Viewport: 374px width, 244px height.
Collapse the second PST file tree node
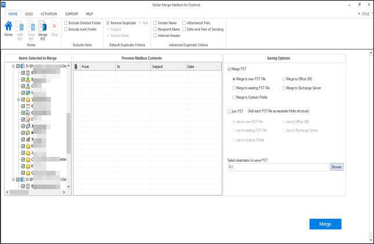tap(13, 179)
